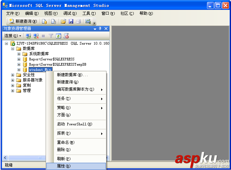Toggle the auto-hide pin on Object Explorer
The image size is (231, 170).
point(100,29)
